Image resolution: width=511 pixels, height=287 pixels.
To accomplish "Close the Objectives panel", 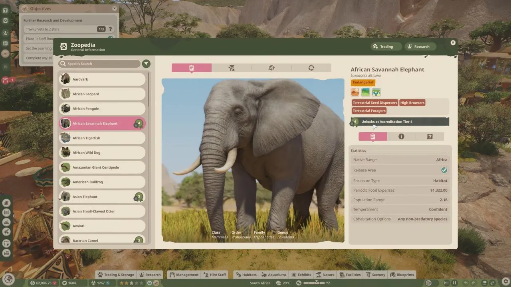I will [115, 8].
